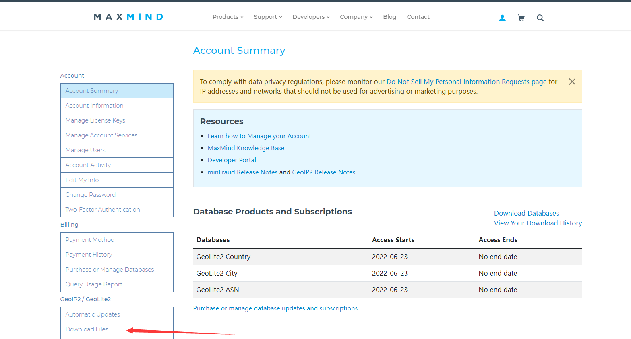Click the Resources heading
Viewport: 631px width, 339px height.
[x=222, y=121]
